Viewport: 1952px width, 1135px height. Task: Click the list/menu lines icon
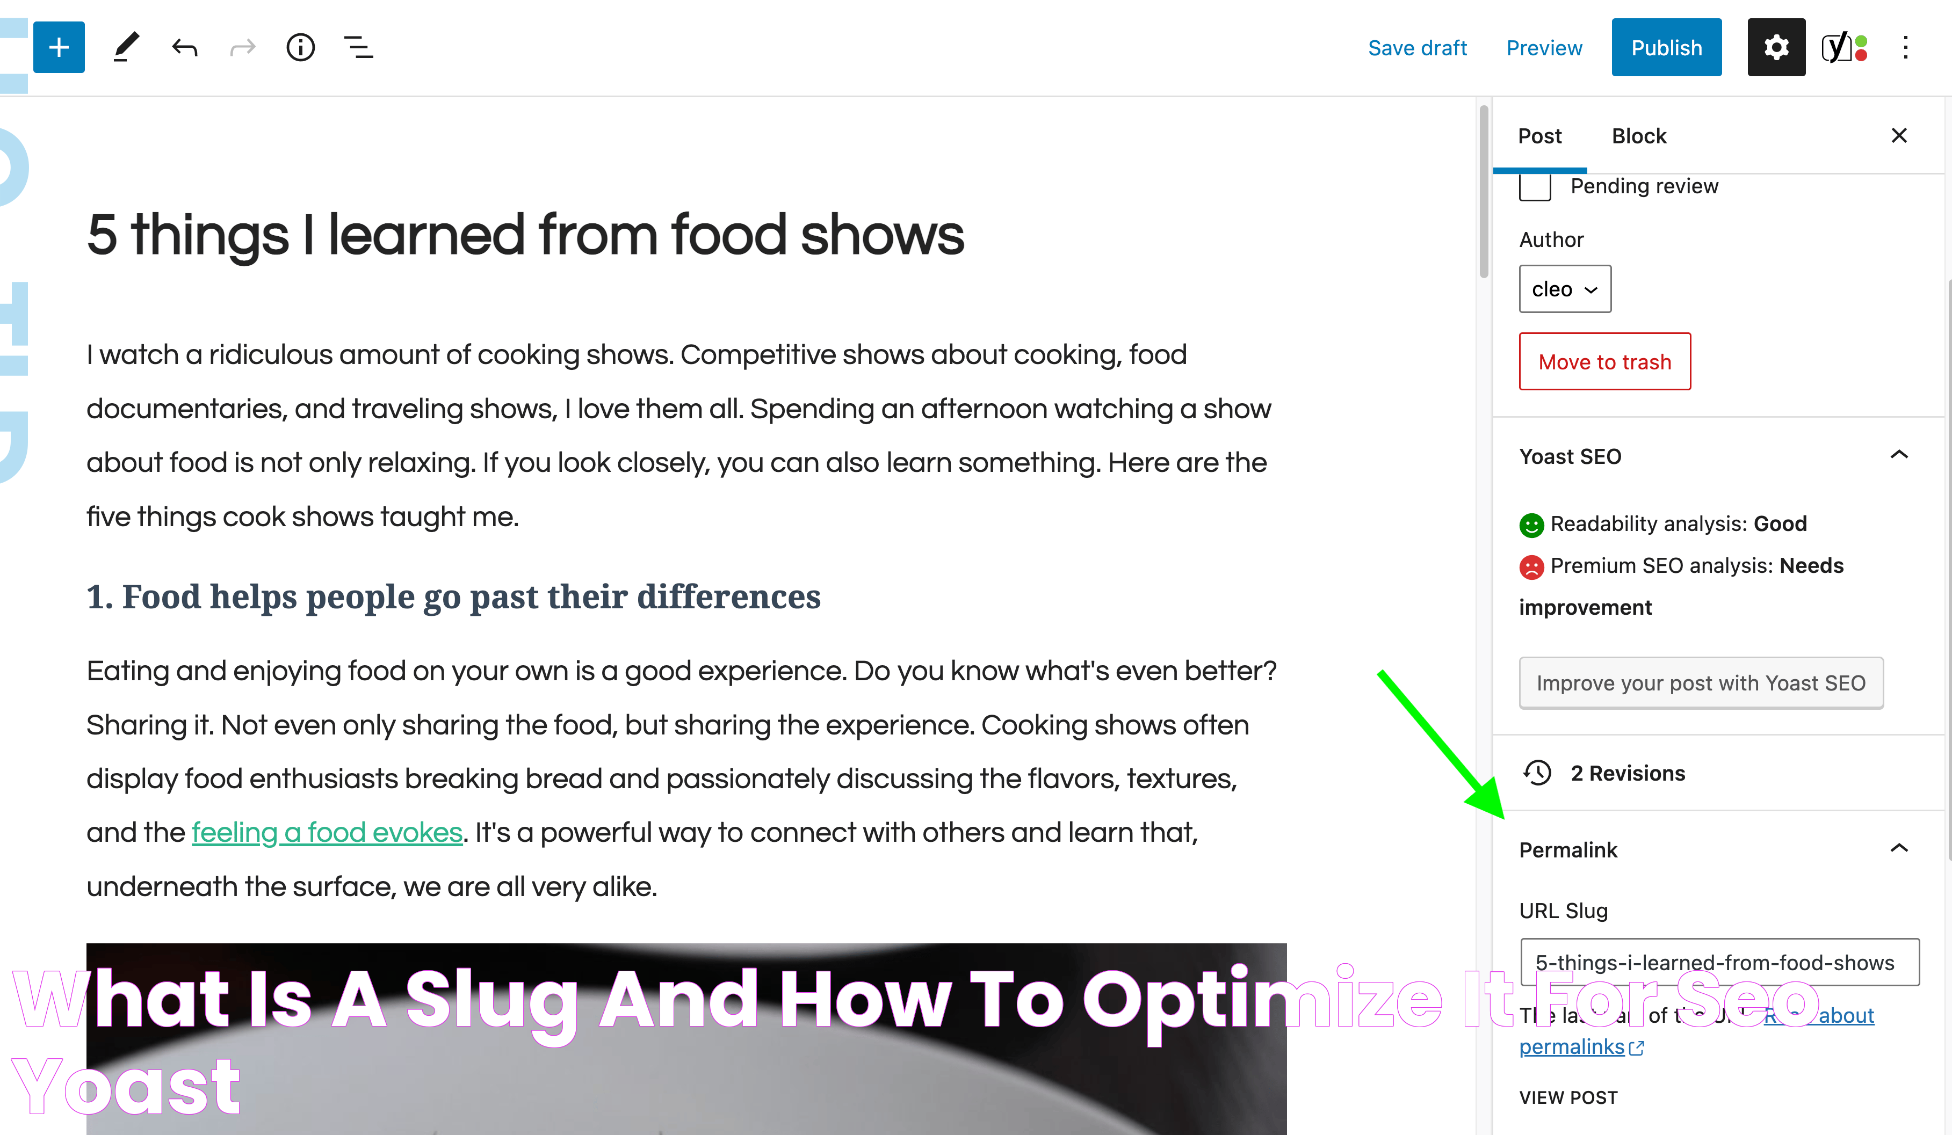(x=359, y=47)
